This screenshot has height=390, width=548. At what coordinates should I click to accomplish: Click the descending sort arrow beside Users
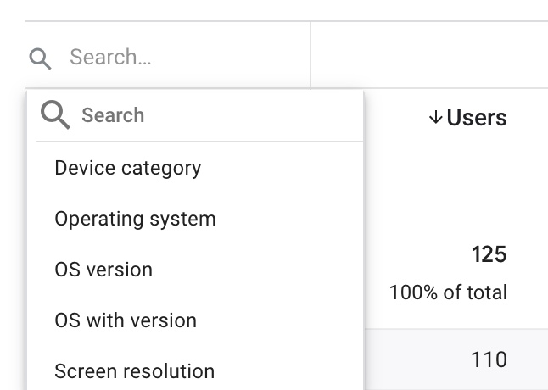[x=435, y=117]
